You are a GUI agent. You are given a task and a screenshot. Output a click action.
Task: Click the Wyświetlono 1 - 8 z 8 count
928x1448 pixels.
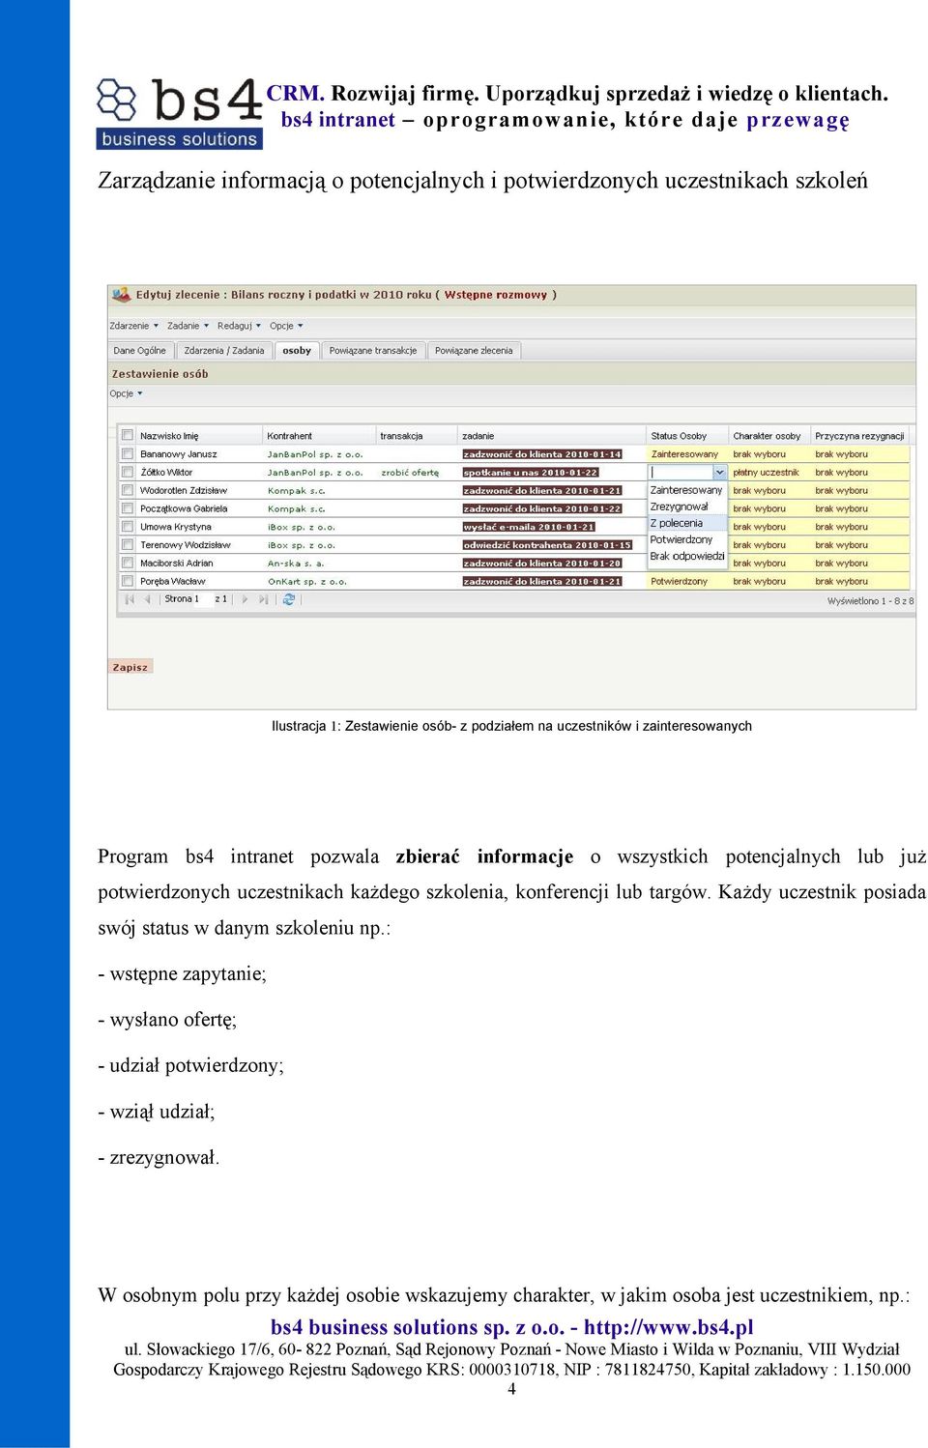click(x=870, y=601)
